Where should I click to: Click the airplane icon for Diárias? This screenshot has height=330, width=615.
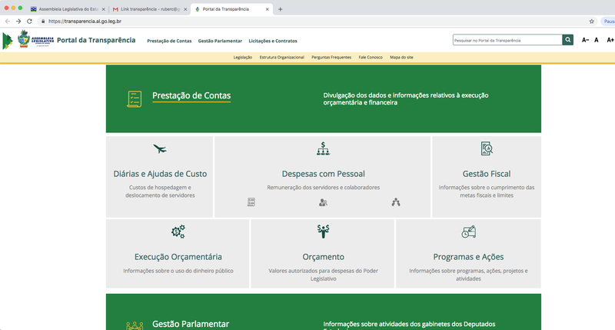(x=160, y=149)
